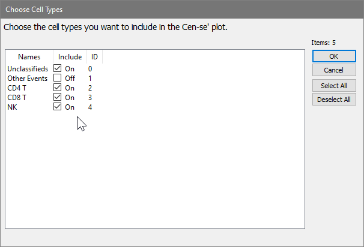Highlight the CD4 T row name
The width and height of the screenshot is (364, 247).
[x=17, y=88]
